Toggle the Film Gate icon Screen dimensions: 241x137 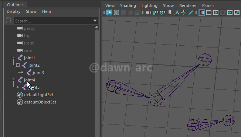[x=209, y=13]
